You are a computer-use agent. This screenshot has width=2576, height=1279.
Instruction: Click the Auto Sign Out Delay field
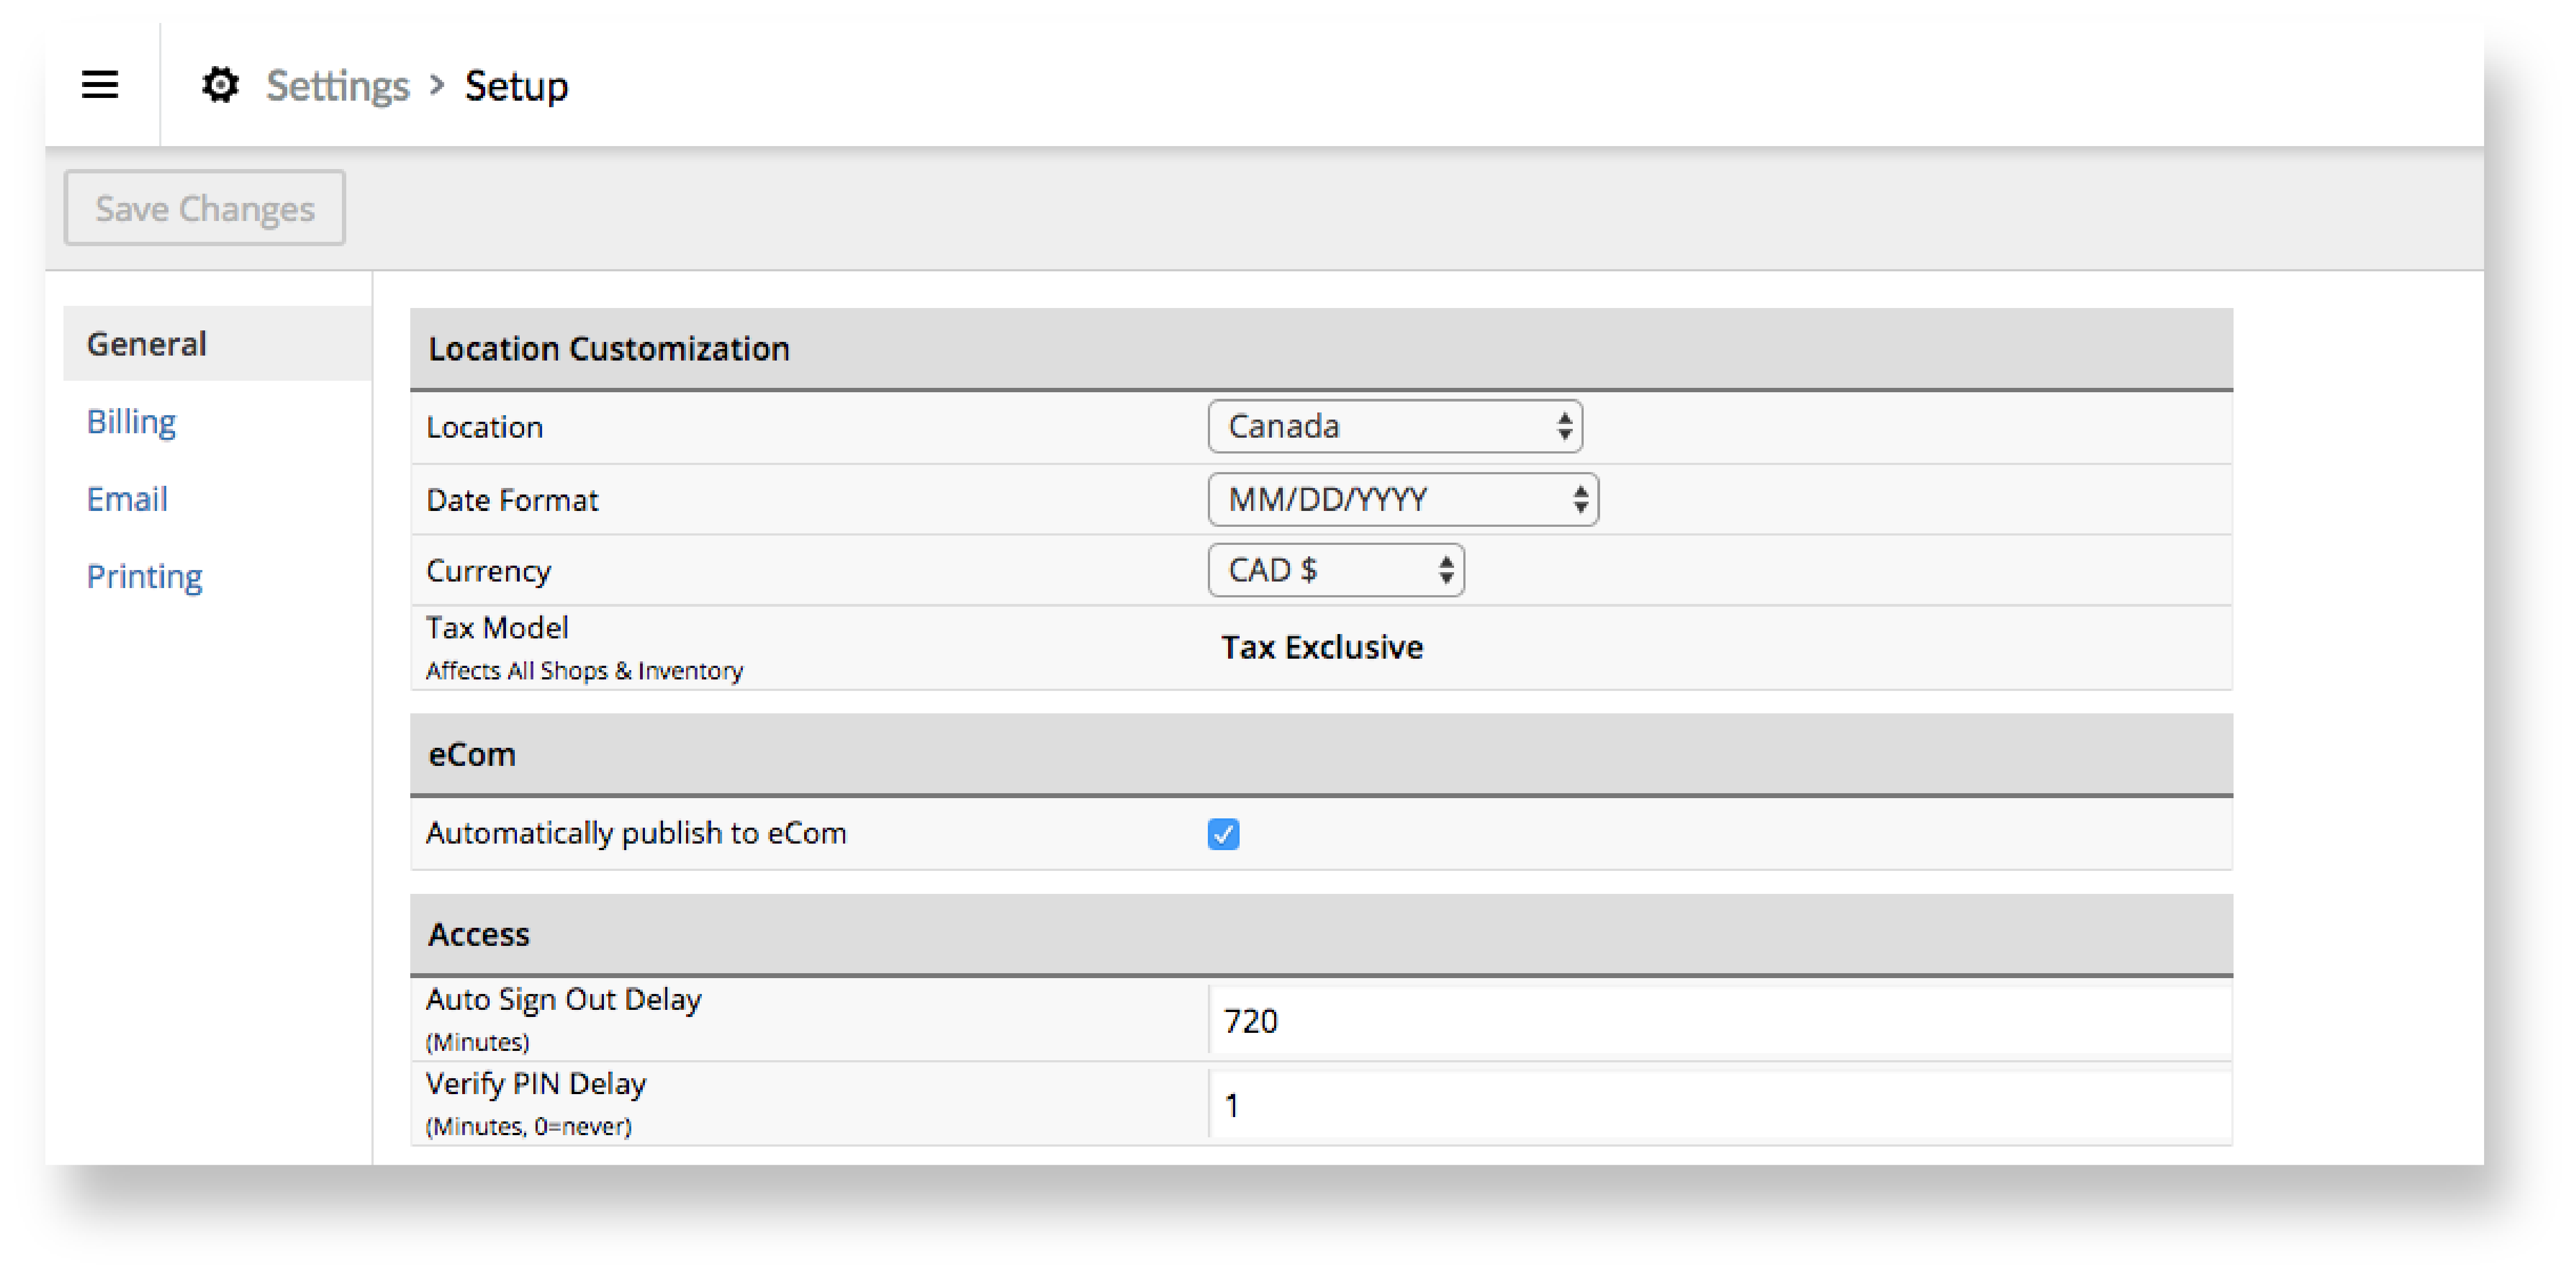pyautogui.click(x=1719, y=1020)
